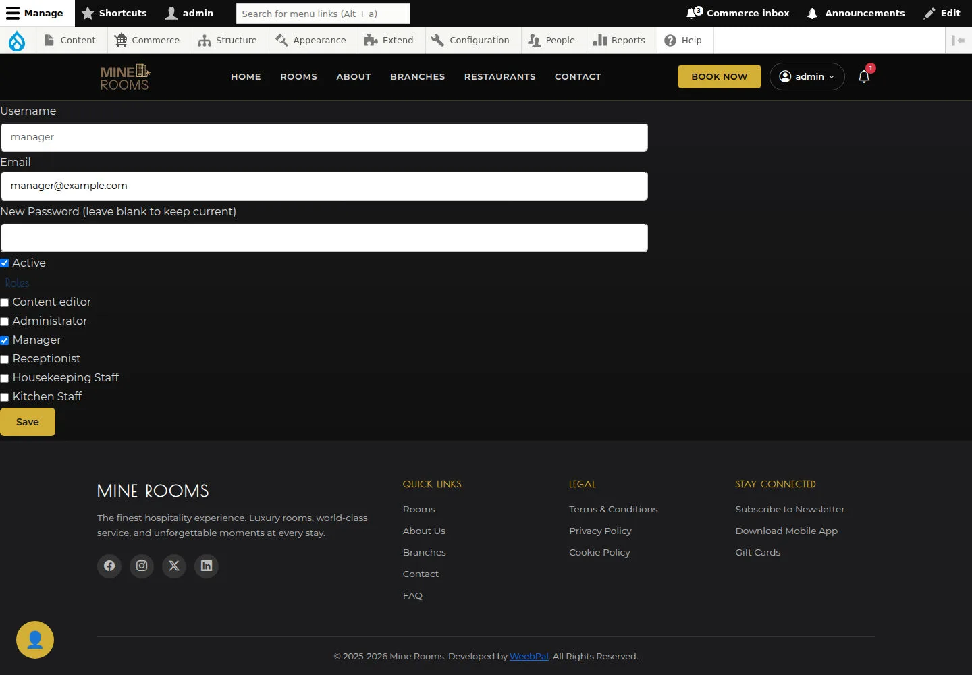972x675 pixels.
Task: Tick the Receptionist role checkbox
Action: (x=5, y=359)
